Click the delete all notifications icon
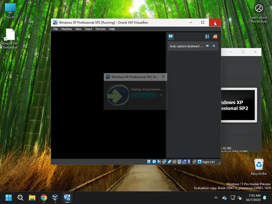The width and height of the screenshot is (272, 204). pos(215,36)
